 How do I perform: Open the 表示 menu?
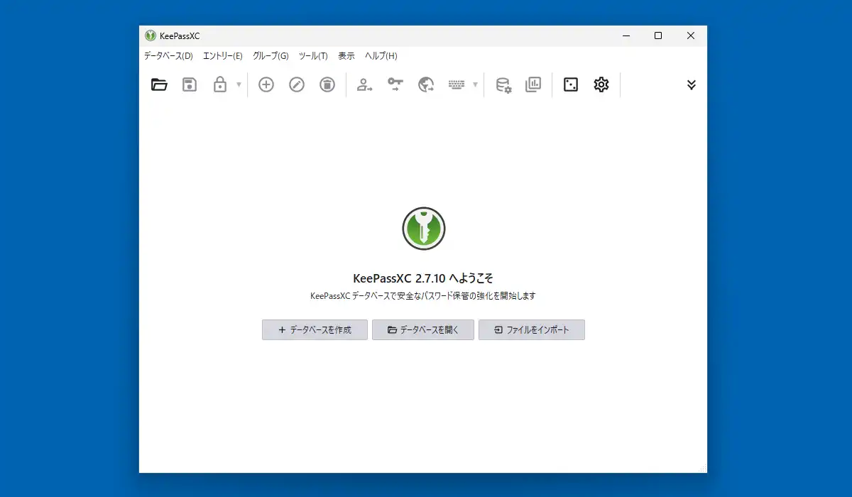(x=346, y=56)
